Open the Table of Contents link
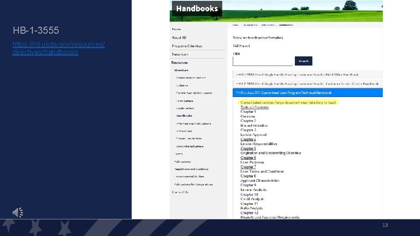The image size is (420, 236). (x=255, y=108)
